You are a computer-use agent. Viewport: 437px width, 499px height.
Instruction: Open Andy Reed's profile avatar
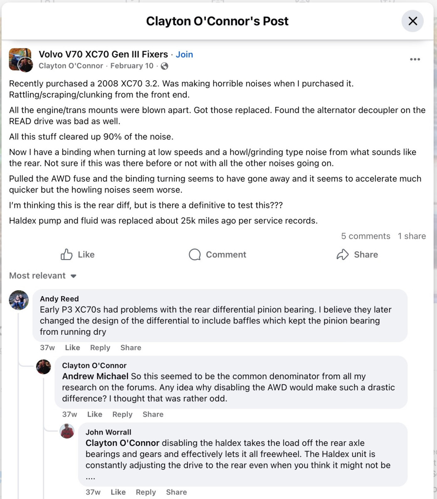click(x=19, y=300)
